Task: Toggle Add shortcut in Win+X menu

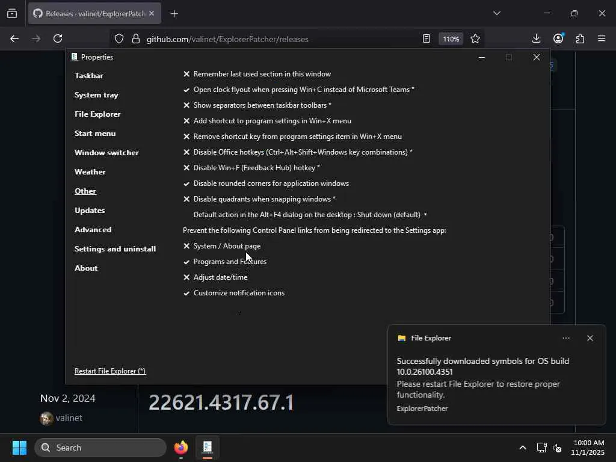Action: (267, 121)
